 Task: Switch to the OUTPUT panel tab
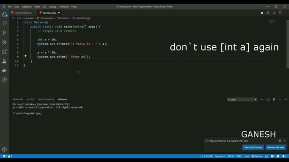pyautogui.click(x=30, y=99)
